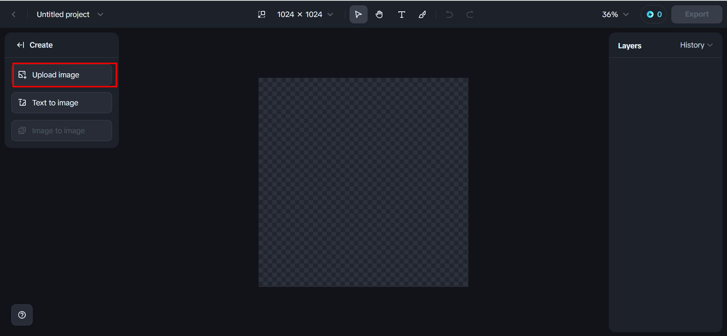Select the pointer Select tool
Screen dimensions: 727x336
coord(358,15)
